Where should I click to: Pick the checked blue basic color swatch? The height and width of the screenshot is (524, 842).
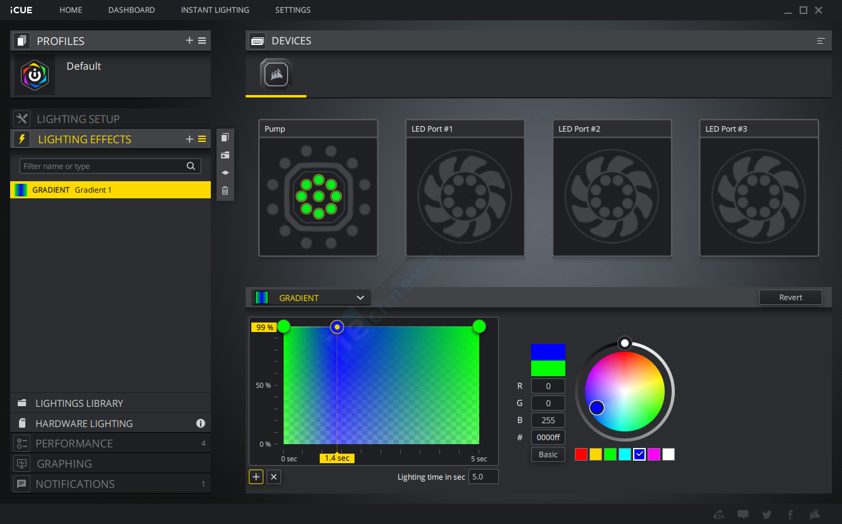point(639,454)
